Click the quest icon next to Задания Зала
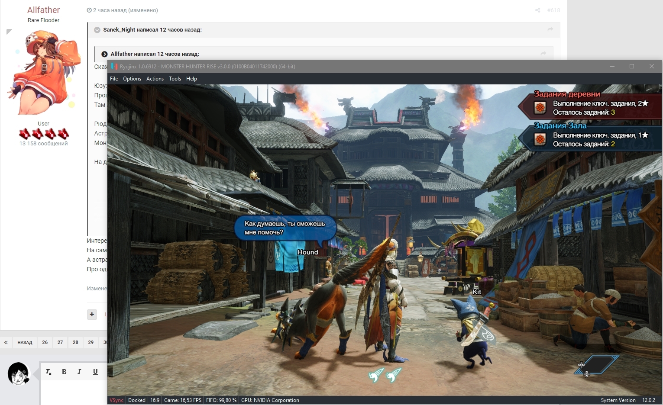The height and width of the screenshot is (405, 663). (540, 139)
